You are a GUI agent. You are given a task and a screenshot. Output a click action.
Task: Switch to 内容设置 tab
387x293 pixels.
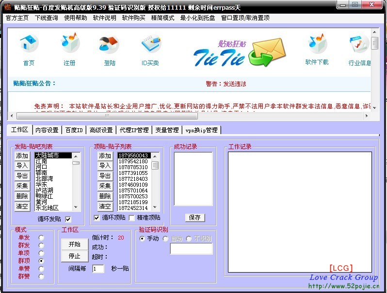point(47,130)
